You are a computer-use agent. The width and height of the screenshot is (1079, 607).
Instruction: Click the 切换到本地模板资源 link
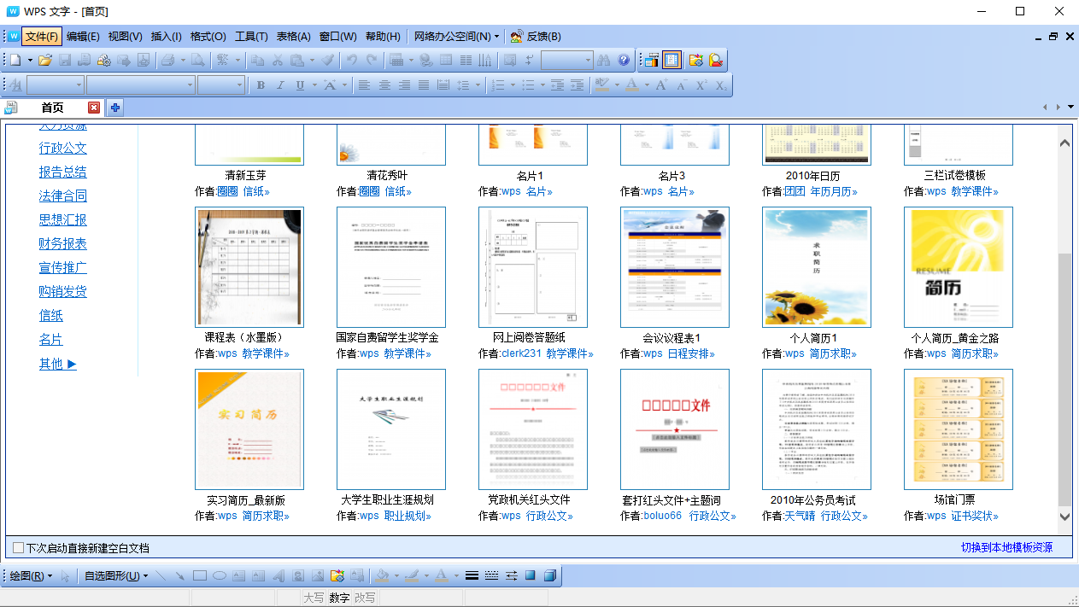1006,547
